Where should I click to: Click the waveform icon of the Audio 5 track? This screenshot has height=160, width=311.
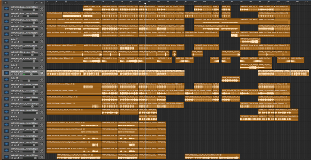(7, 66)
